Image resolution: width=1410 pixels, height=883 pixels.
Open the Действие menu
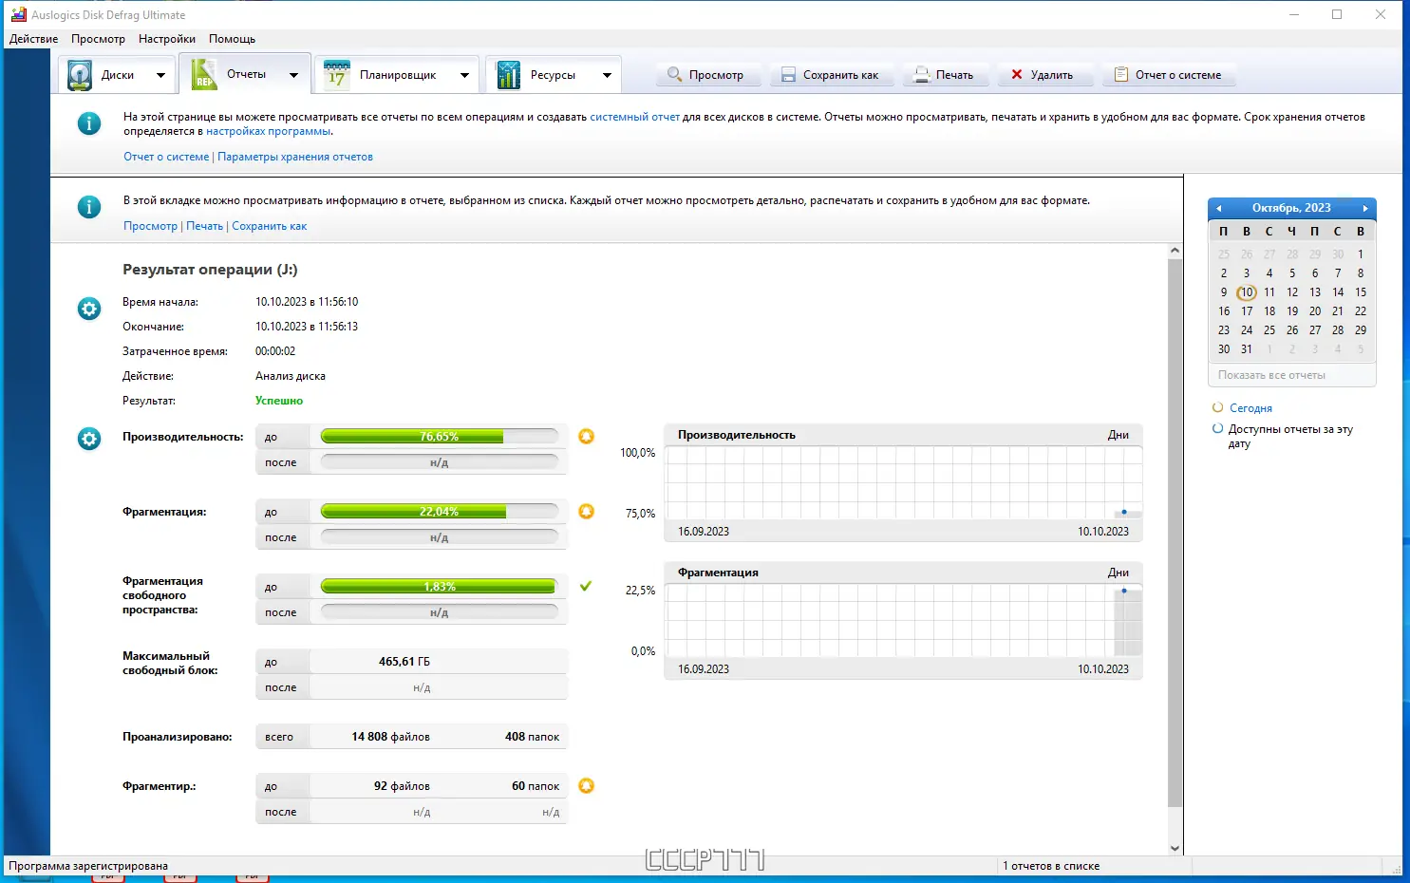click(x=33, y=39)
